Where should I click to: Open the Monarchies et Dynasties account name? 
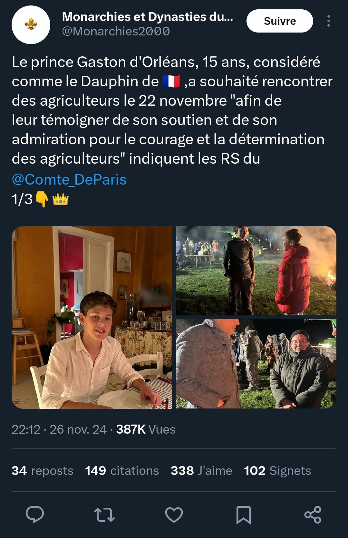(147, 17)
